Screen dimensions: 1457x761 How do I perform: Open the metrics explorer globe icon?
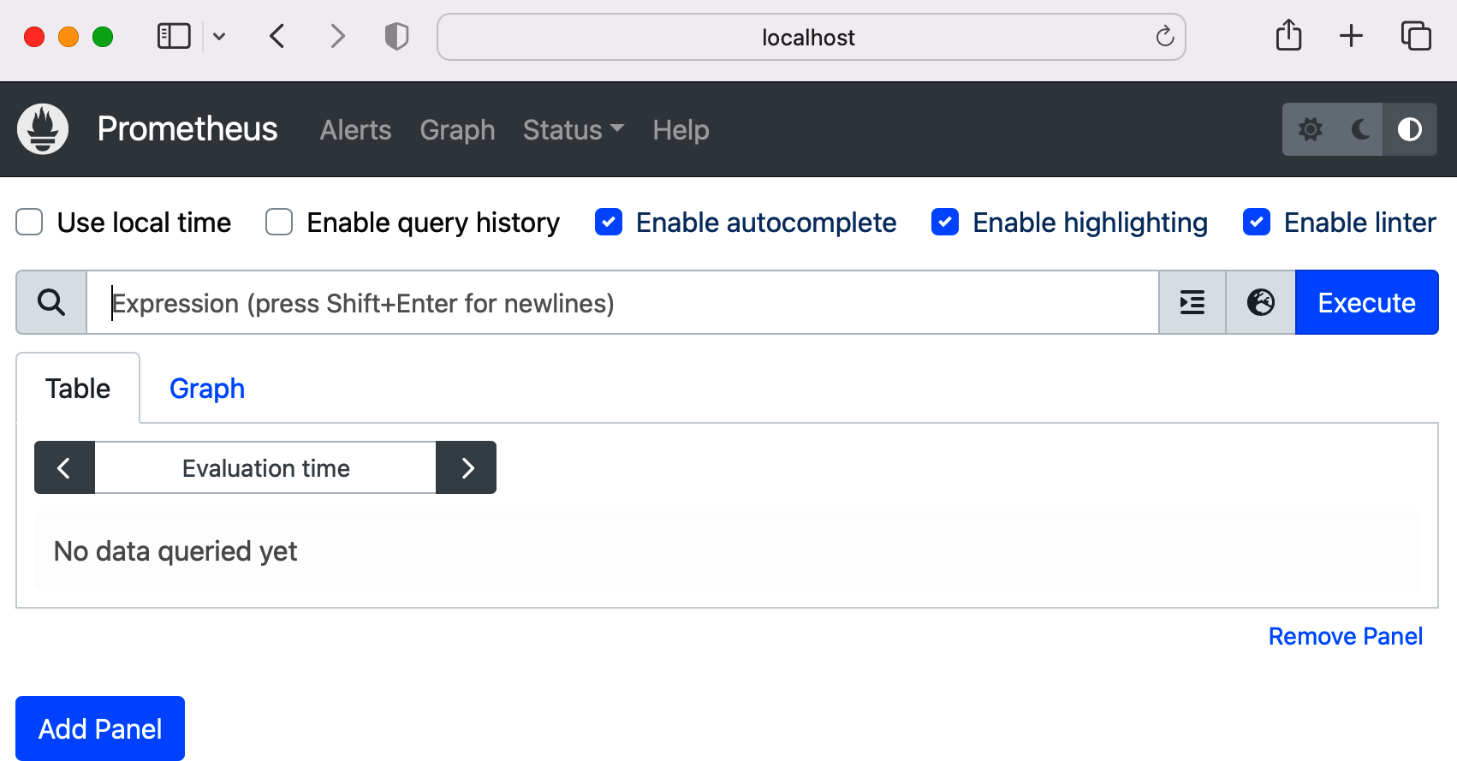1261,302
